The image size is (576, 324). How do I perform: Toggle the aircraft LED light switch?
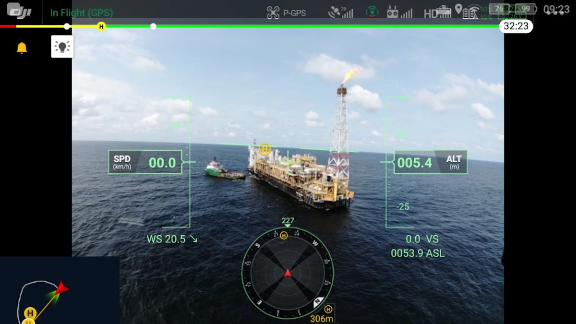pyautogui.click(x=62, y=47)
